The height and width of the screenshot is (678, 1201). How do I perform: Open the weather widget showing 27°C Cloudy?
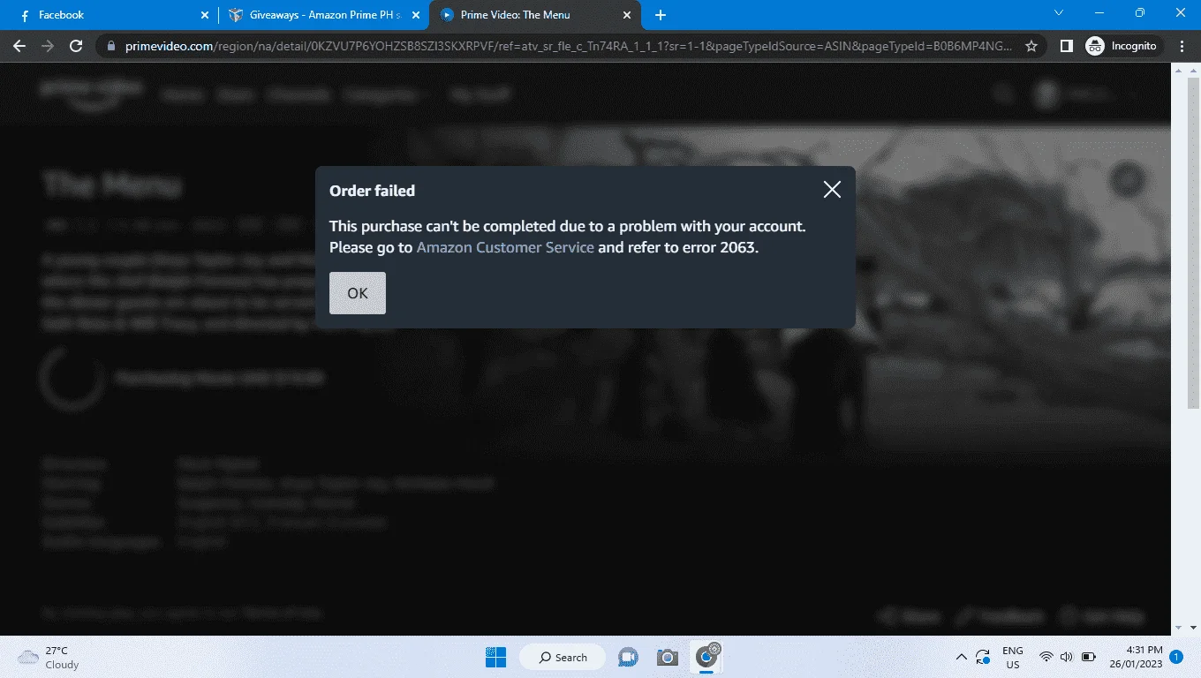[x=49, y=658]
